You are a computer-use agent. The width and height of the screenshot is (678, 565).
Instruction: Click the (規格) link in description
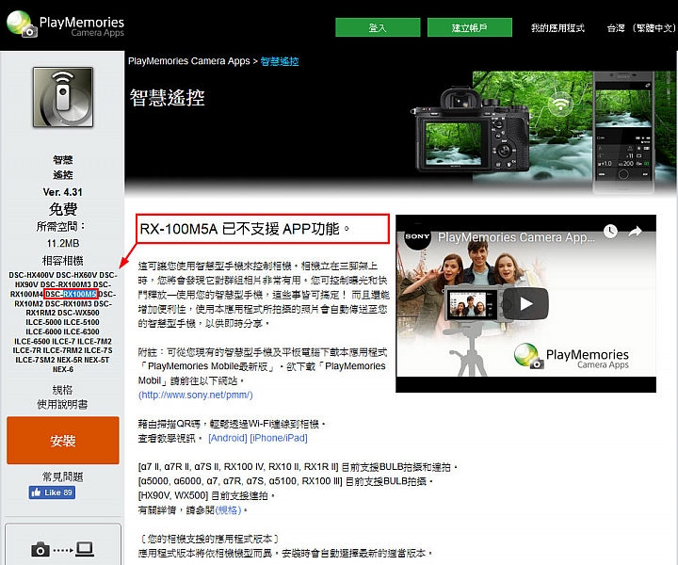228,510
